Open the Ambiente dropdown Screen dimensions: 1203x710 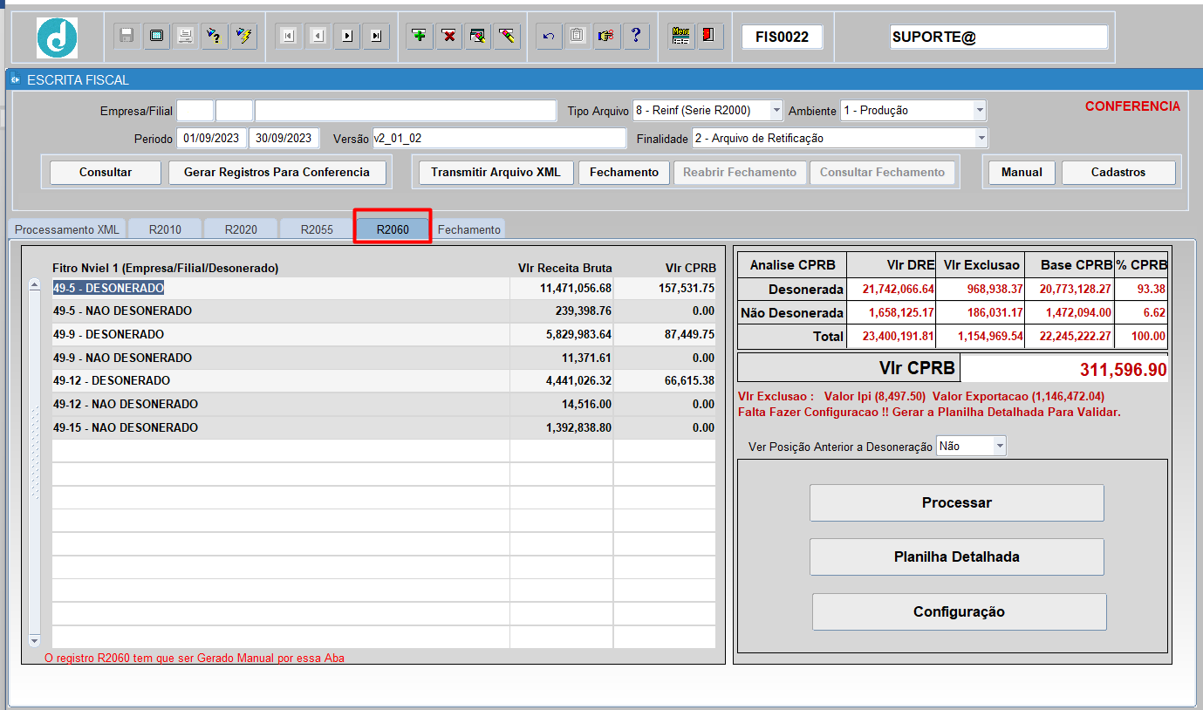(980, 111)
